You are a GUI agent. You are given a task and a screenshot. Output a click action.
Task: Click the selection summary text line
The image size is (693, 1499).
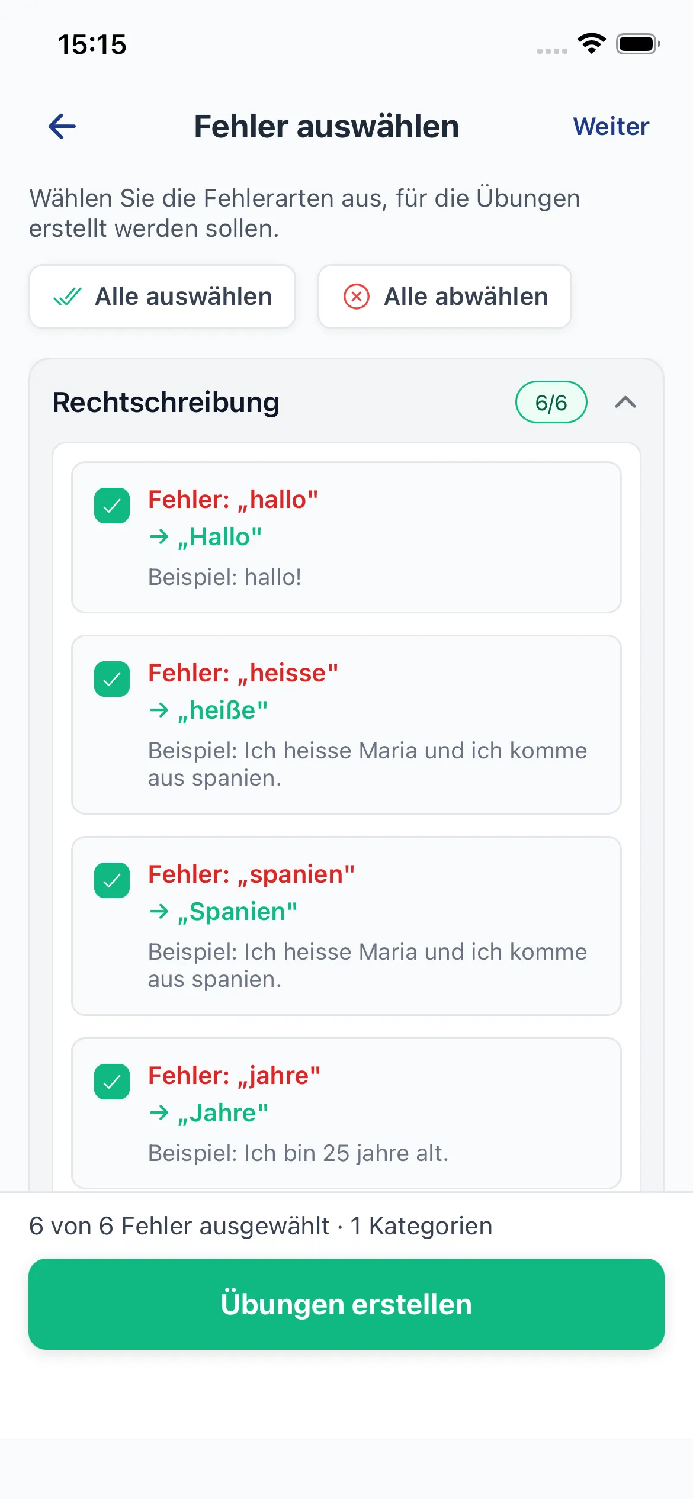(261, 1225)
